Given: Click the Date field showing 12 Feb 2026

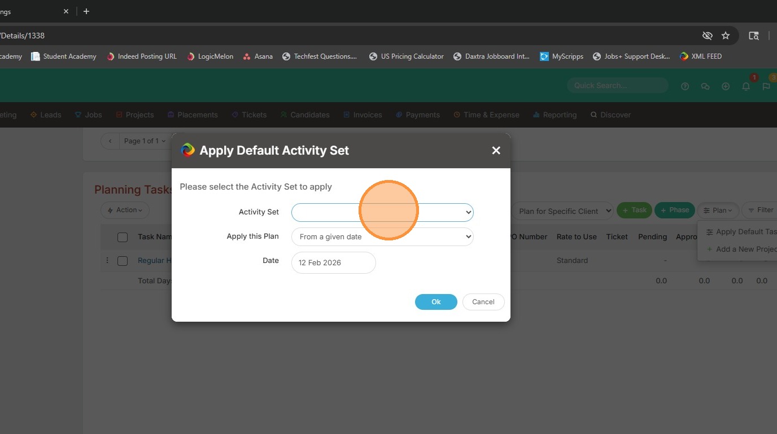Looking at the screenshot, I should click(x=334, y=262).
